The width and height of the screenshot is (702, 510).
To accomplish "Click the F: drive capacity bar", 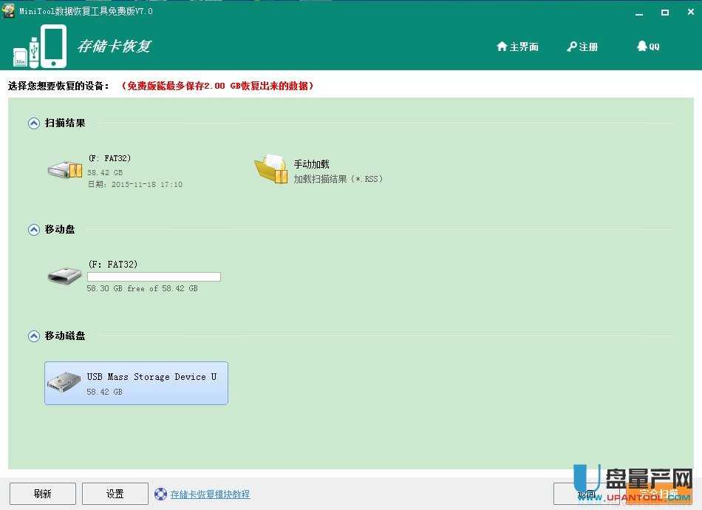I will pyautogui.click(x=154, y=276).
